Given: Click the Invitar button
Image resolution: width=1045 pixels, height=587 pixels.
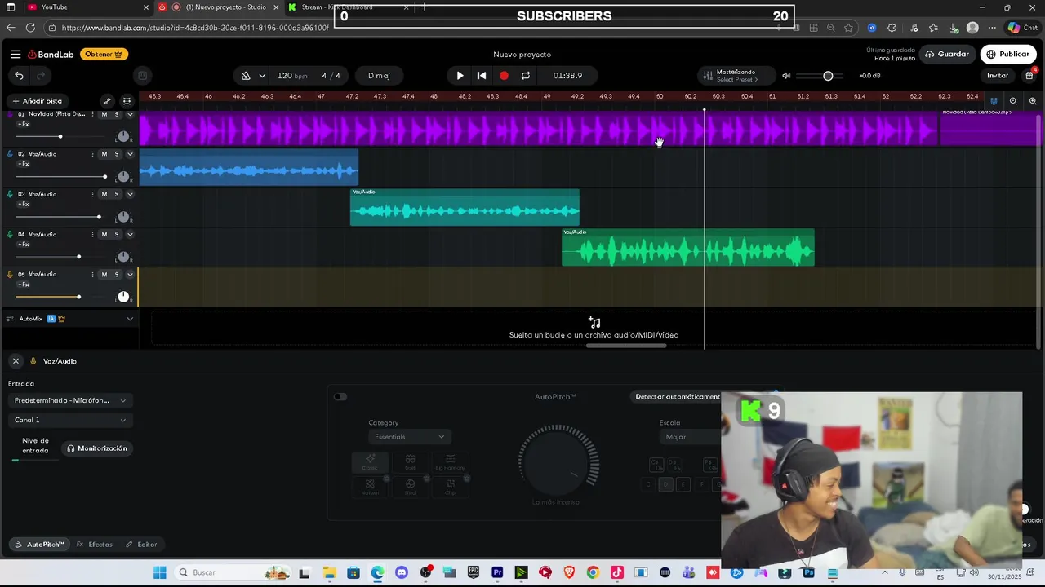Looking at the screenshot, I should point(998,76).
